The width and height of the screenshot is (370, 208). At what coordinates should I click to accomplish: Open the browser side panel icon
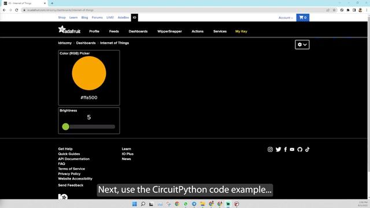pos(354,10)
